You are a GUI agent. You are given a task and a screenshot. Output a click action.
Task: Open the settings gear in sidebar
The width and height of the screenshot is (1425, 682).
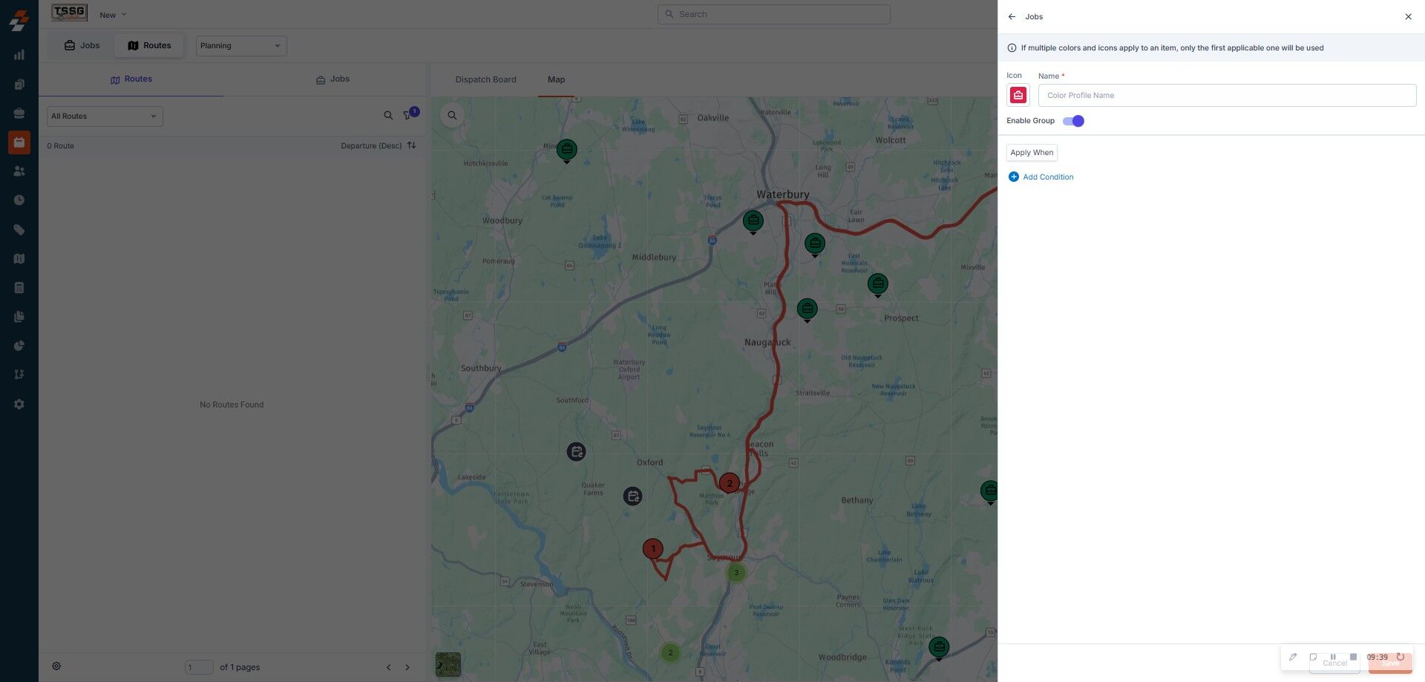[19, 404]
